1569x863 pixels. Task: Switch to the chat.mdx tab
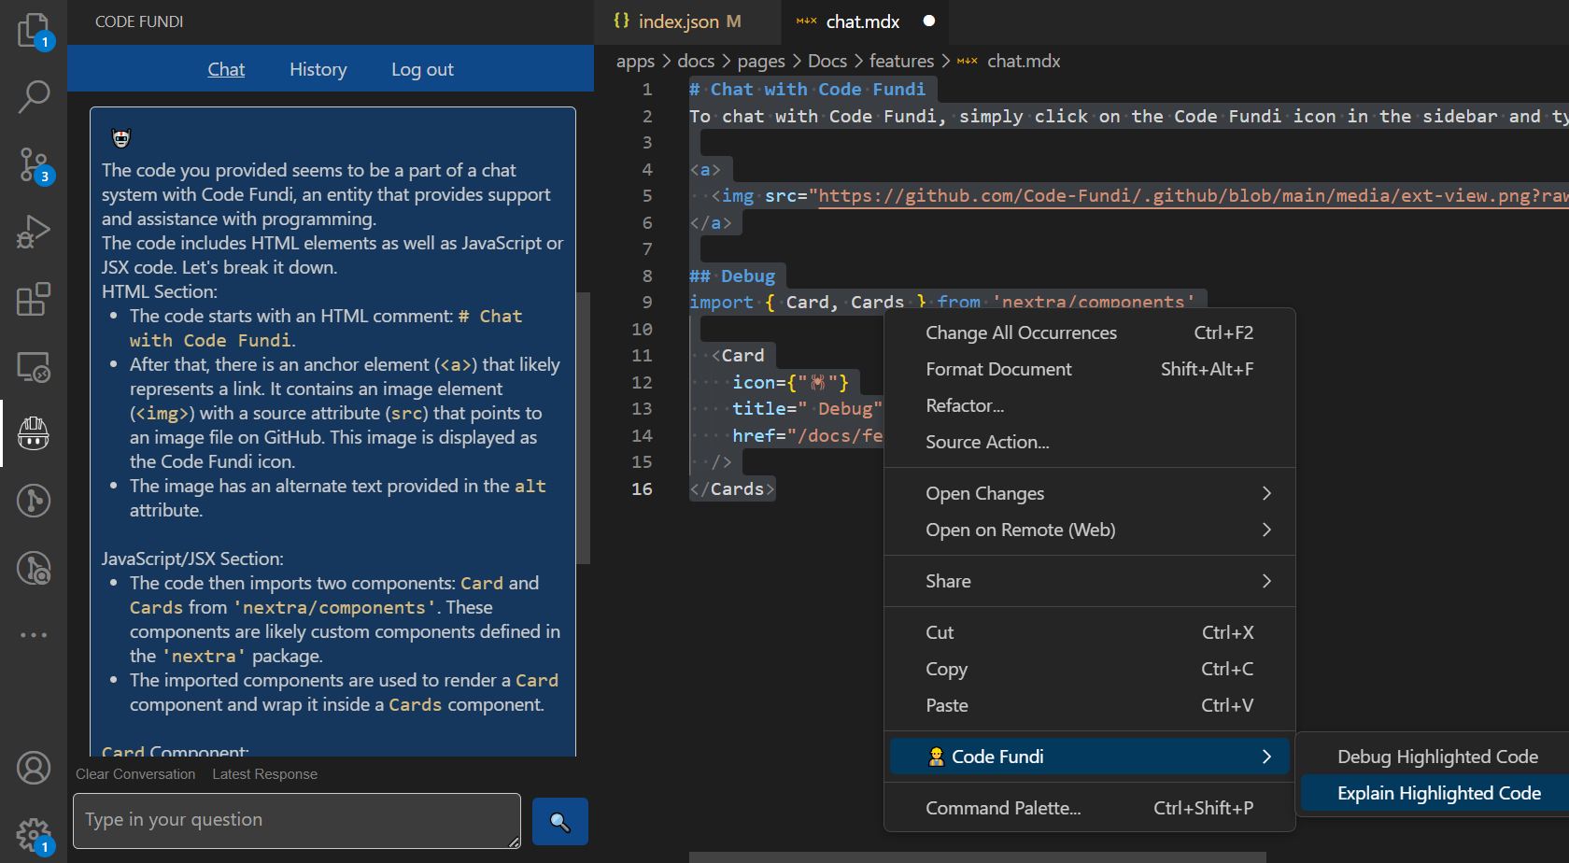863,21
